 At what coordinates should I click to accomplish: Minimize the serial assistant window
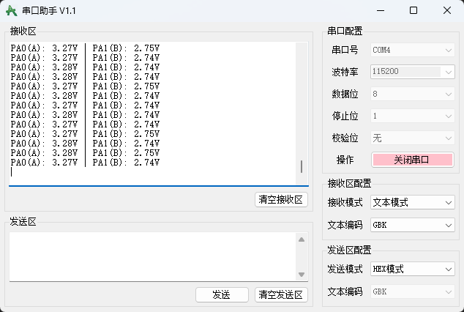[379, 11]
